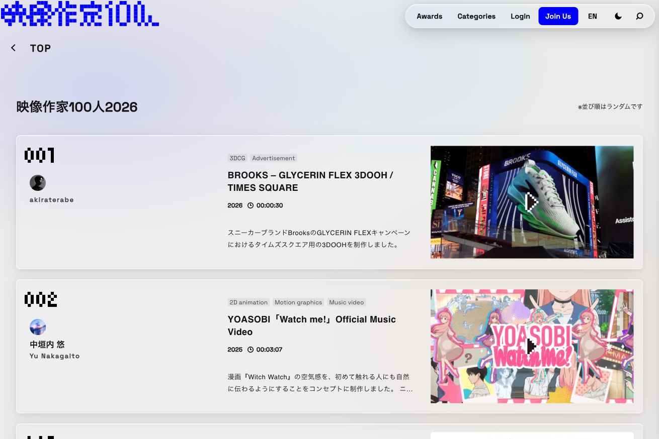
Task: Filter by the Music video tag
Action: click(x=346, y=302)
